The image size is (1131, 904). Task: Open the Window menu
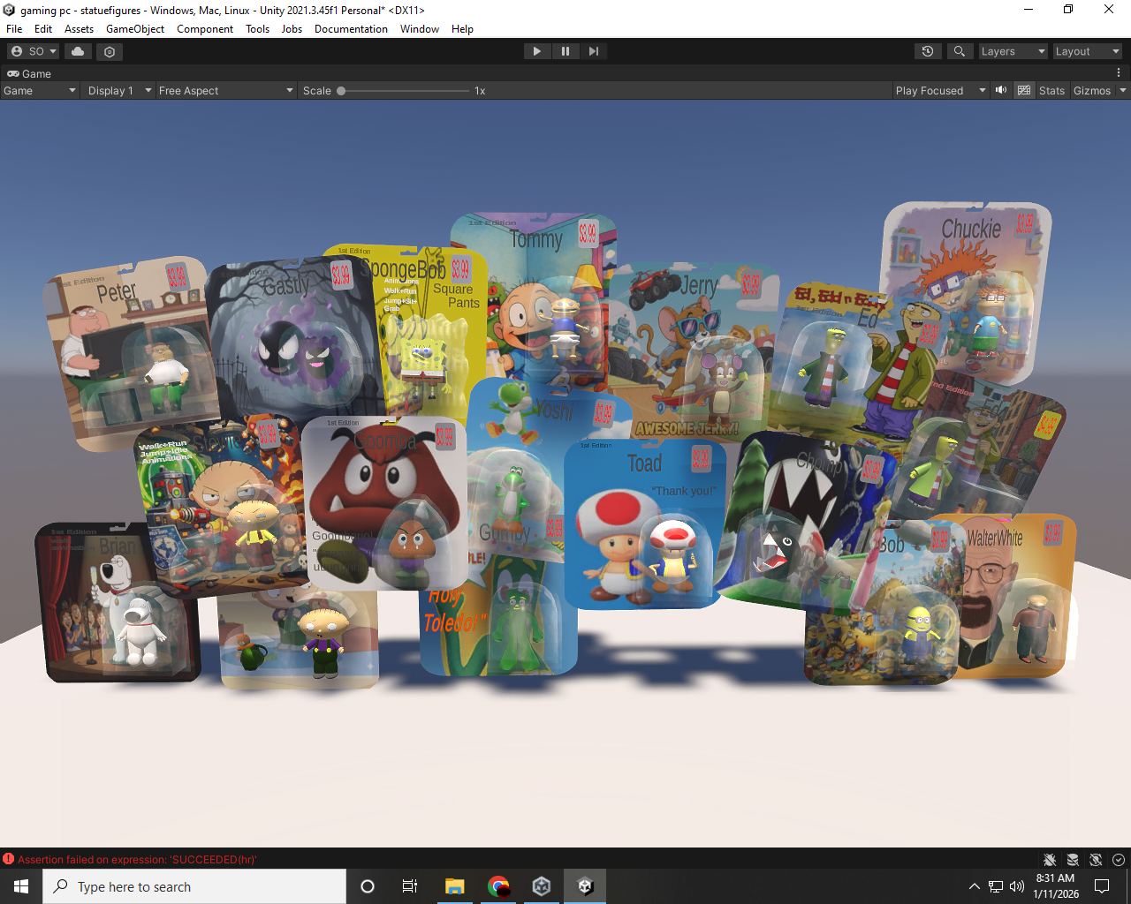(x=420, y=28)
